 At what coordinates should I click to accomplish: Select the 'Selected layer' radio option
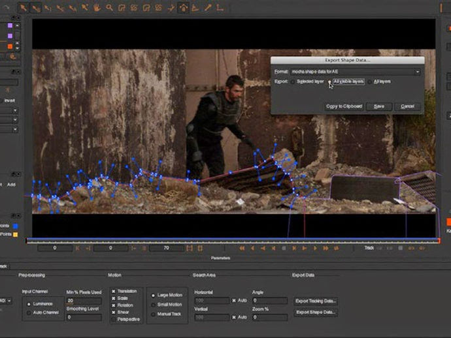(293, 82)
